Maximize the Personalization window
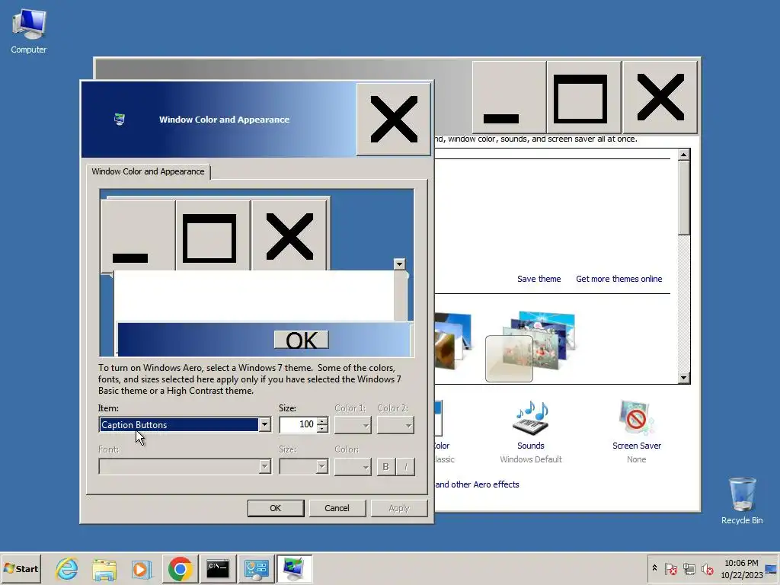Screen dimensions: 780x585 pos(584,97)
